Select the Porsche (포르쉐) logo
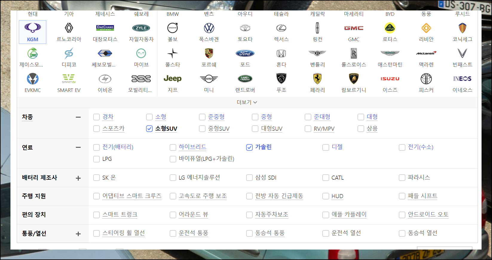 209,53
